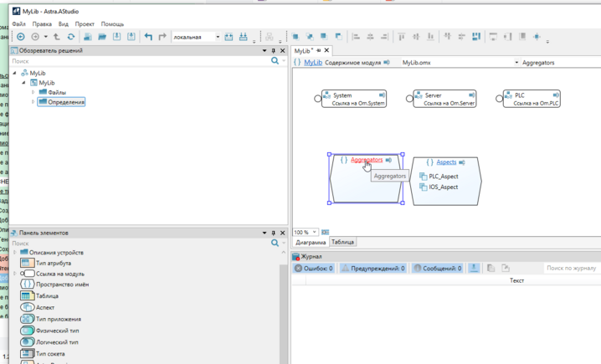The height and width of the screenshot is (364, 601).
Task: Expand the Файлы folder in tree
Action: 33,93
